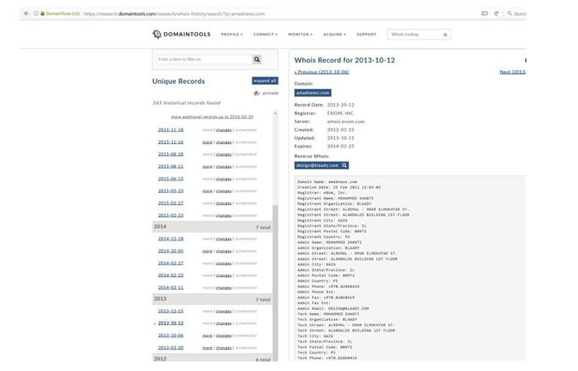
Task: Open the 2015-02-23 record
Action: [171, 215]
